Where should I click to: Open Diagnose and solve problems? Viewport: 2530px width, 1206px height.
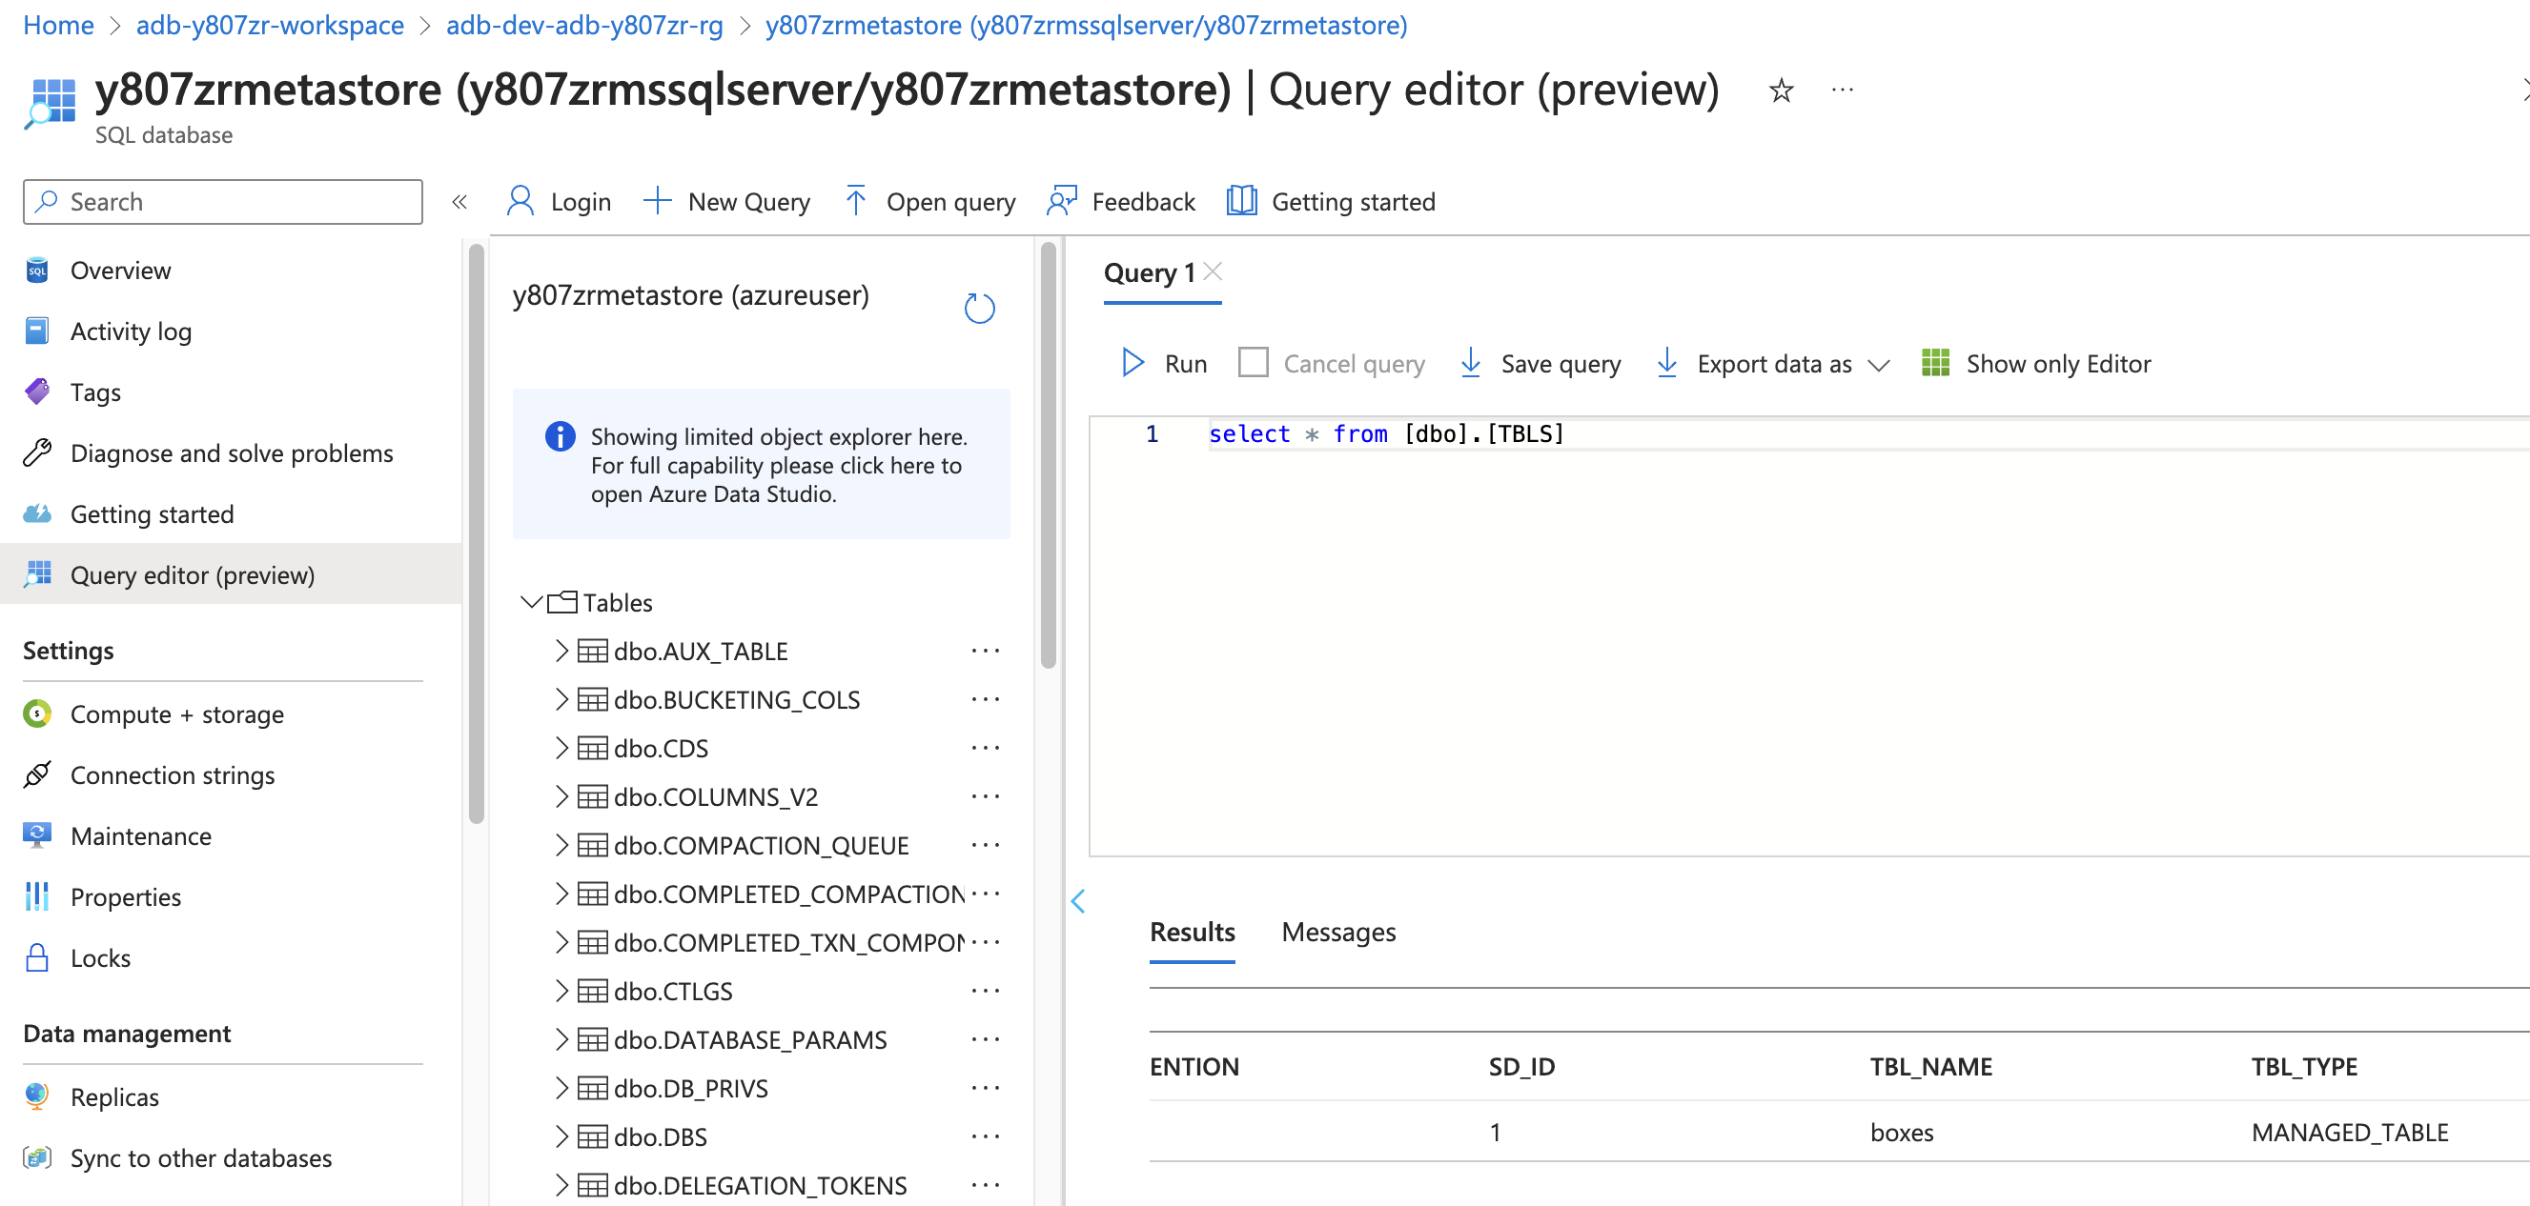pos(231,452)
